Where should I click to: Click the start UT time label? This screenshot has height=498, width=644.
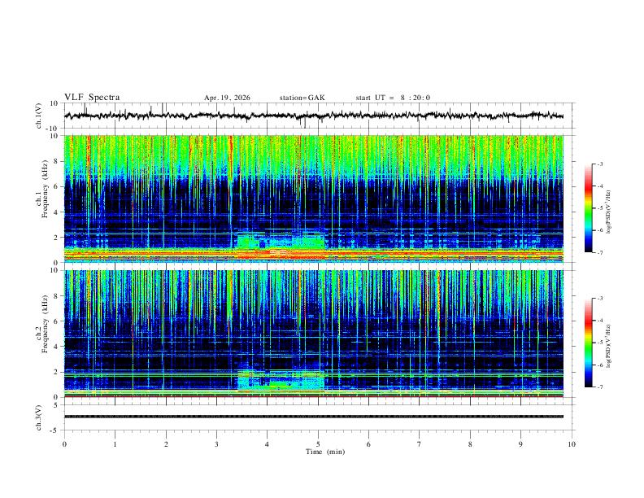[393, 98]
